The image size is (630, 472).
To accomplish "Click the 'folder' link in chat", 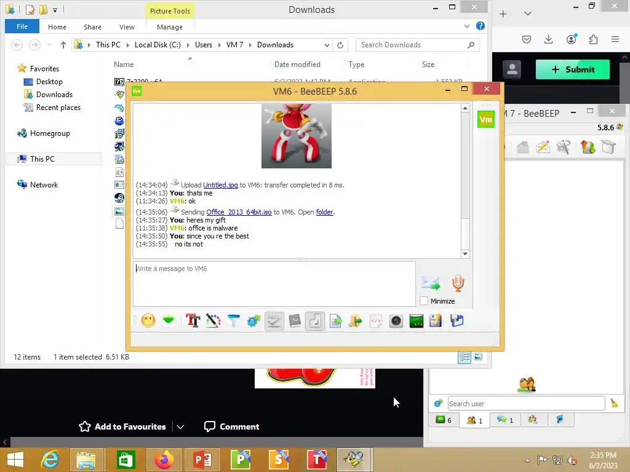I will tap(324, 212).
